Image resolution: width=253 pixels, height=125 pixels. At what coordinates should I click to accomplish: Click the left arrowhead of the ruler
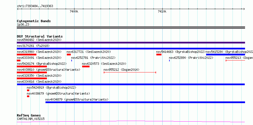point(18,9)
